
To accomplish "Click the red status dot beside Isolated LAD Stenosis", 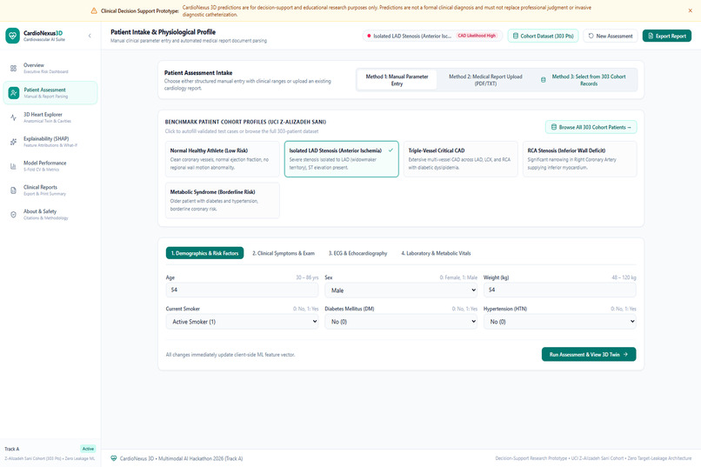I will 369,36.
